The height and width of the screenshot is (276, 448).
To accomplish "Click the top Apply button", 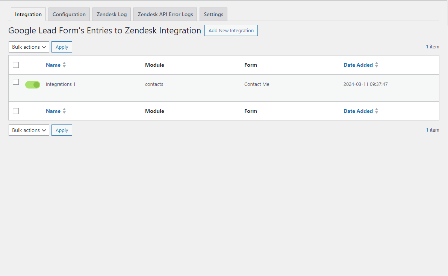I will click(62, 47).
